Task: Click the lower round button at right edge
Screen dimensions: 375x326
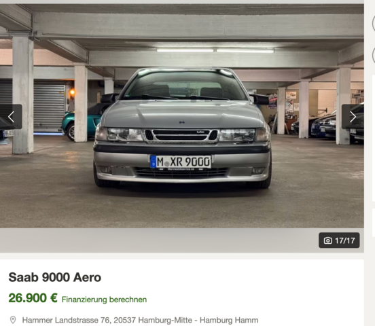Action: 374,55
